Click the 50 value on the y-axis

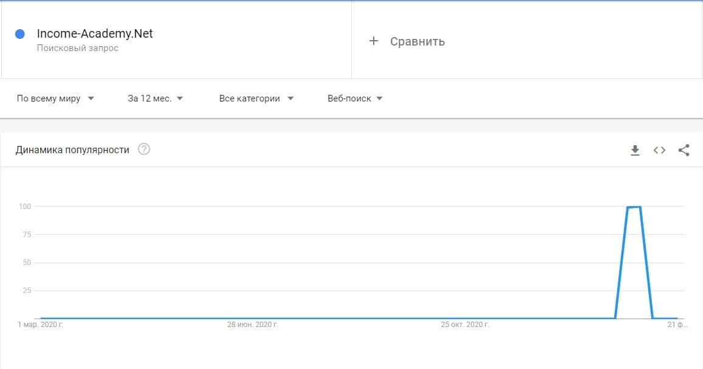[x=27, y=263]
